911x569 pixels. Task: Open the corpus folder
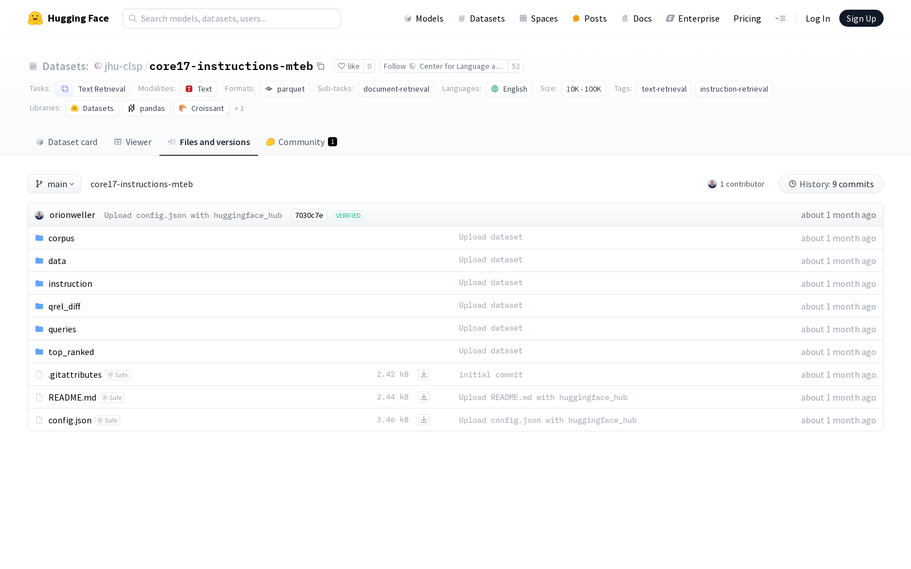pos(61,238)
